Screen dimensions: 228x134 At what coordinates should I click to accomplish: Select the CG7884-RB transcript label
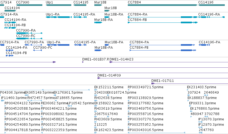click(x=137, y=20)
